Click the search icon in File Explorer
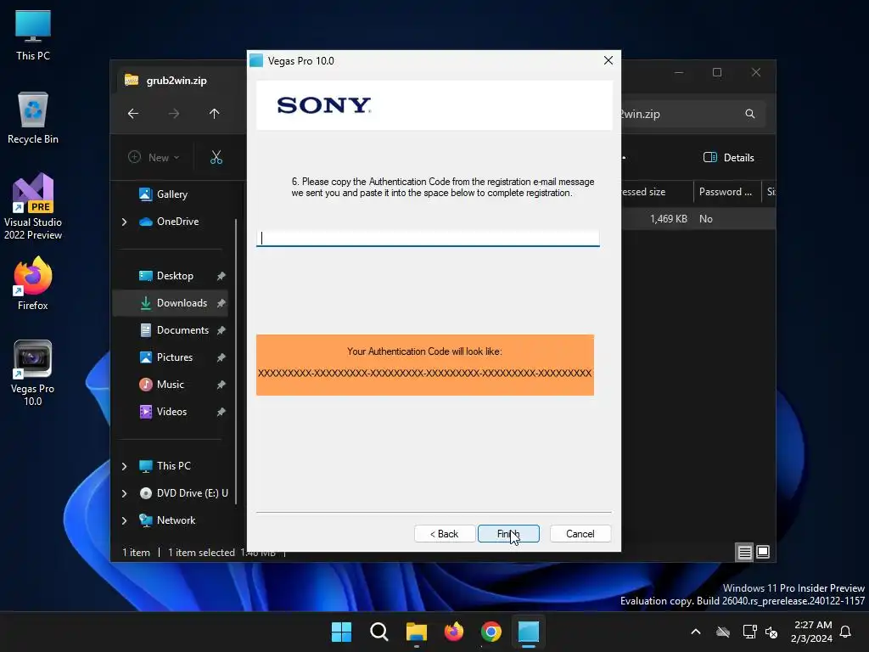Viewport: 869px width, 652px height. (750, 114)
